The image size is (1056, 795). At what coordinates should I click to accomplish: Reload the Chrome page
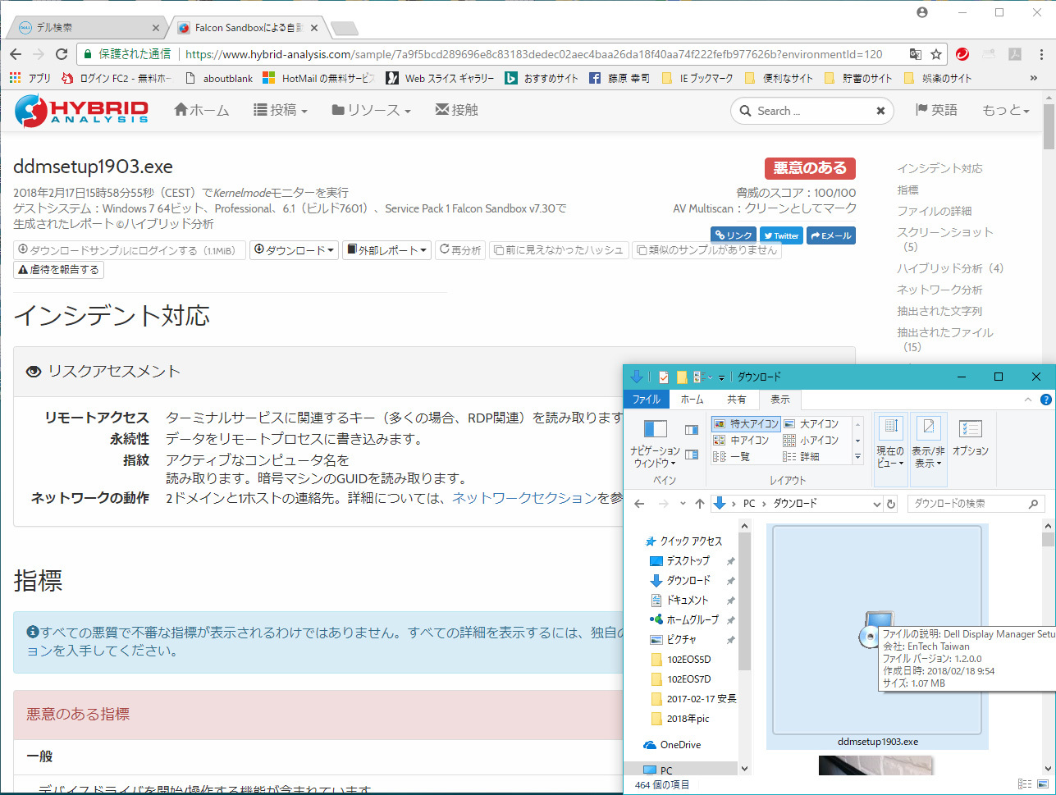61,54
